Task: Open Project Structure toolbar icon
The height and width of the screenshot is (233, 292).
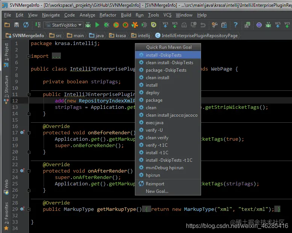Action: pyautogui.click(x=224, y=25)
